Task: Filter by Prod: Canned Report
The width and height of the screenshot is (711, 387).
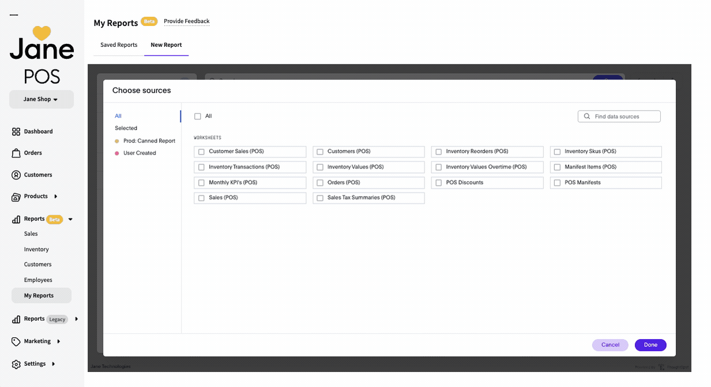Action: (149, 141)
